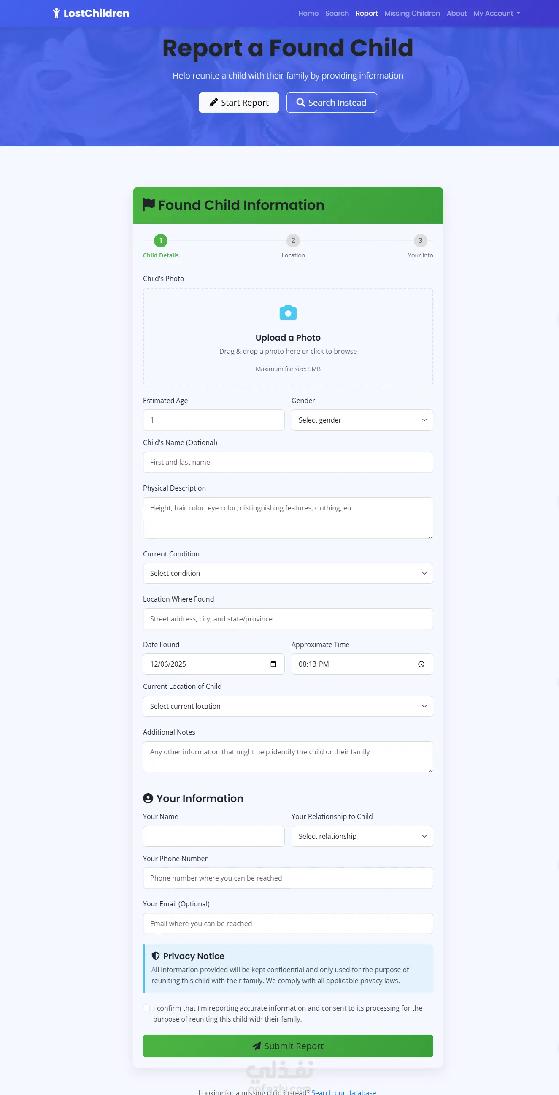The image size is (559, 1095).
Task: Open the clock picker in Approximate Time
Action: 421,664
